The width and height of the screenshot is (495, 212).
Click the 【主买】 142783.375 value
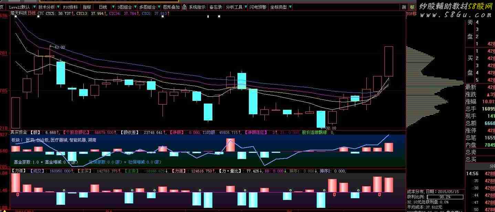(x=99, y=171)
